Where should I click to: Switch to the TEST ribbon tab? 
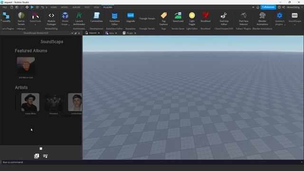point(87,7)
